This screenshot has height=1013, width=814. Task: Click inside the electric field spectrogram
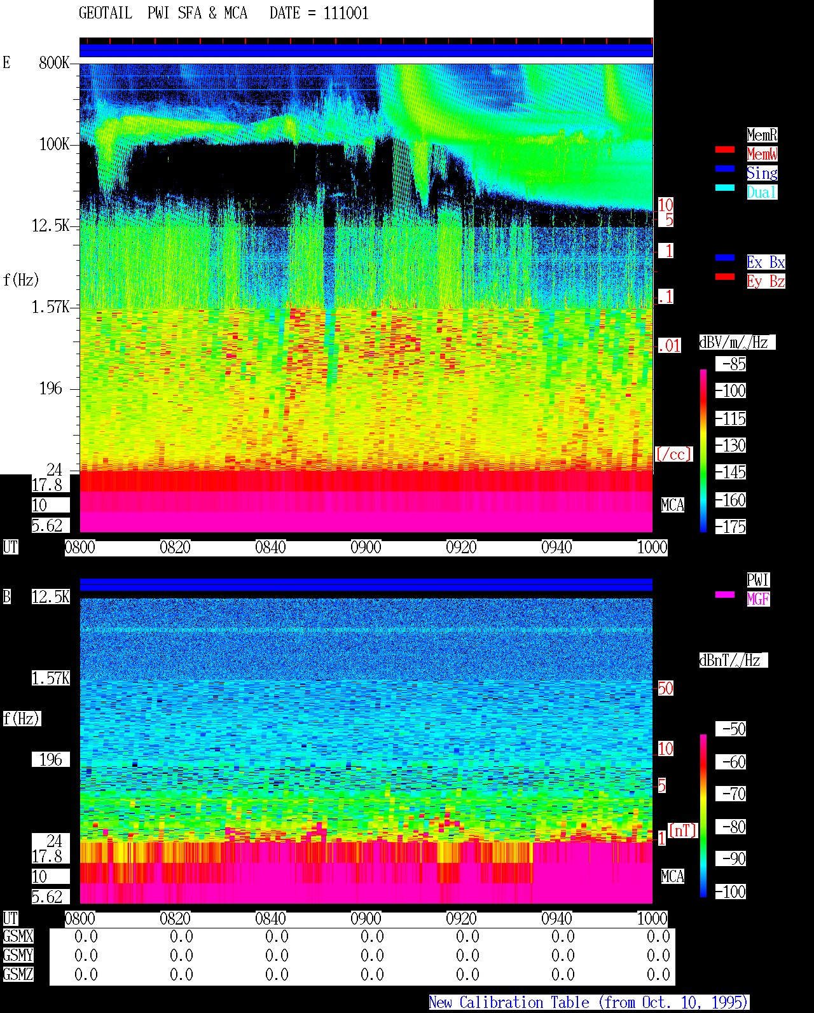(366, 298)
